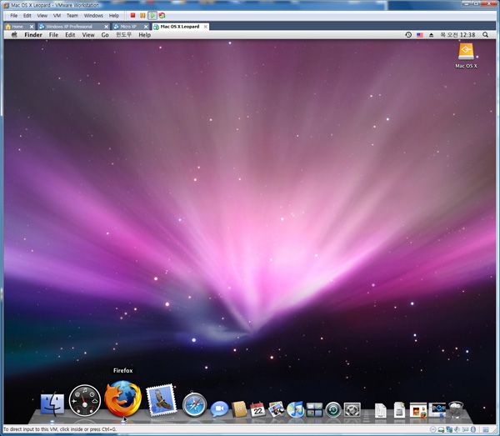Click VMware green power on button

point(152,15)
